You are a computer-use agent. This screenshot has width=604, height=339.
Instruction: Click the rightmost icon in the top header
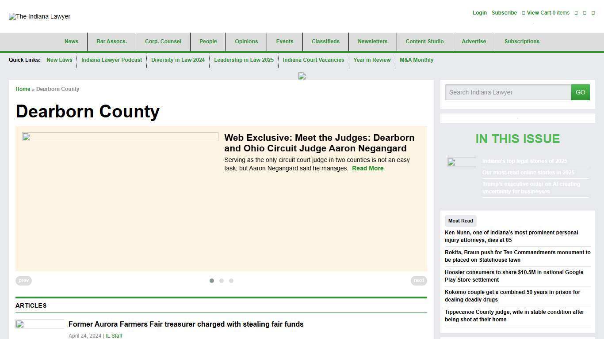593,13
